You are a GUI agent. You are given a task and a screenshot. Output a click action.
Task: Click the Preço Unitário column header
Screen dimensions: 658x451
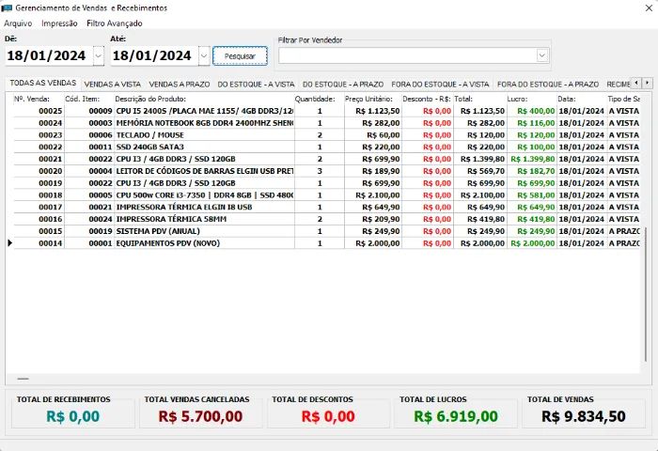(x=372, y=99)
